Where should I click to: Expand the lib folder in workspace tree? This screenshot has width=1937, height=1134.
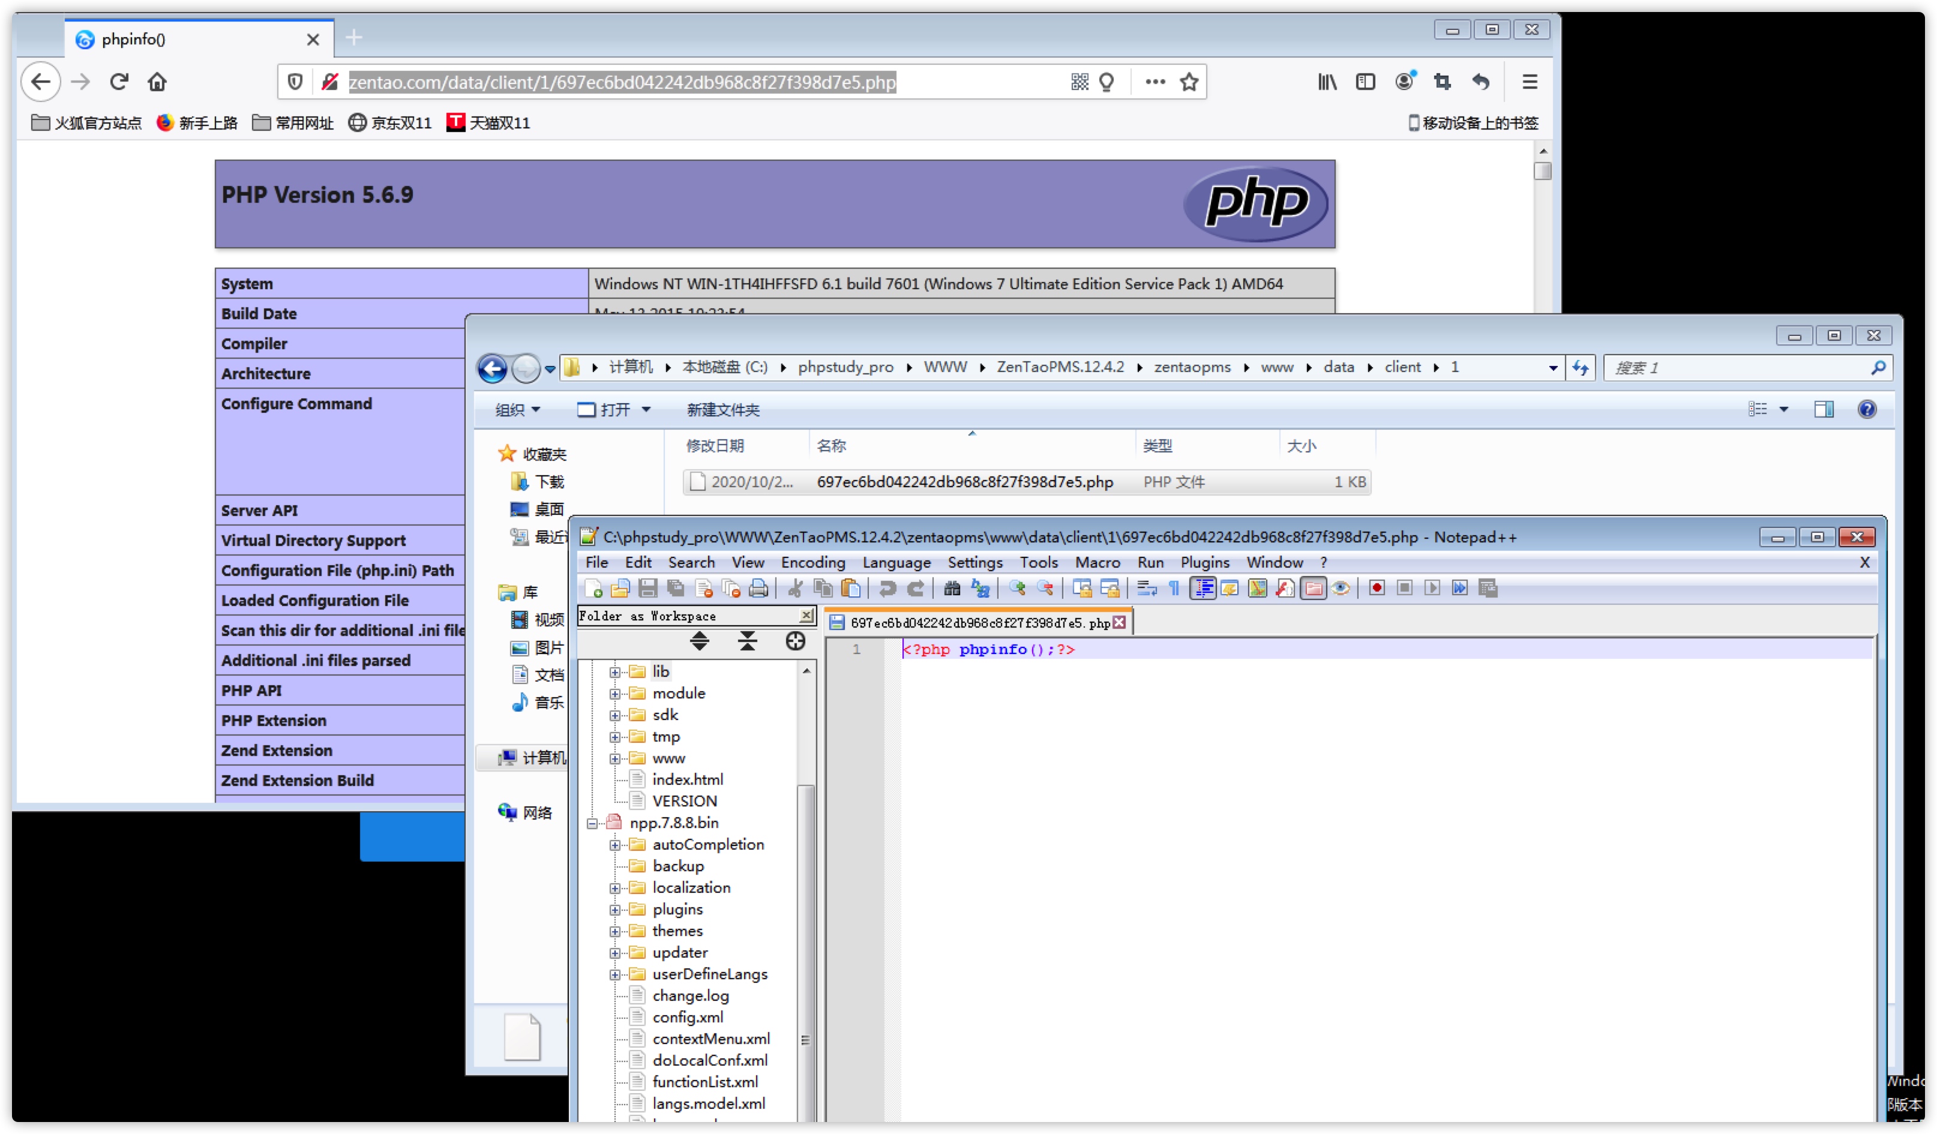point(615,673)
